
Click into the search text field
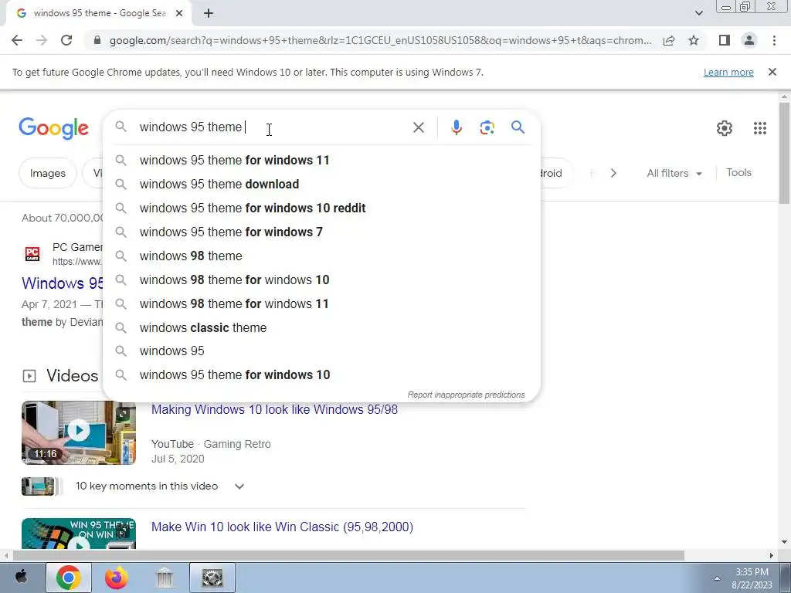(273, 127)
